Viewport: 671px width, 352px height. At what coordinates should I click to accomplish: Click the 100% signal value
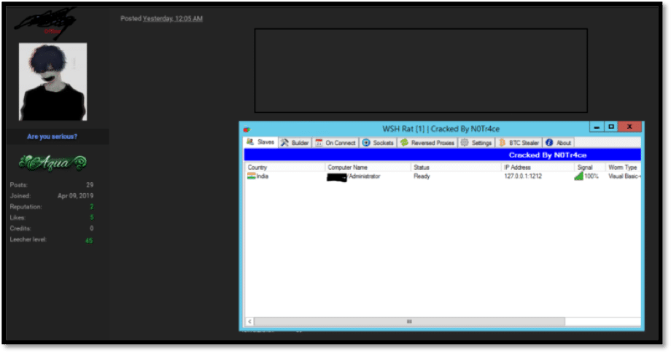tap(592, 176)
